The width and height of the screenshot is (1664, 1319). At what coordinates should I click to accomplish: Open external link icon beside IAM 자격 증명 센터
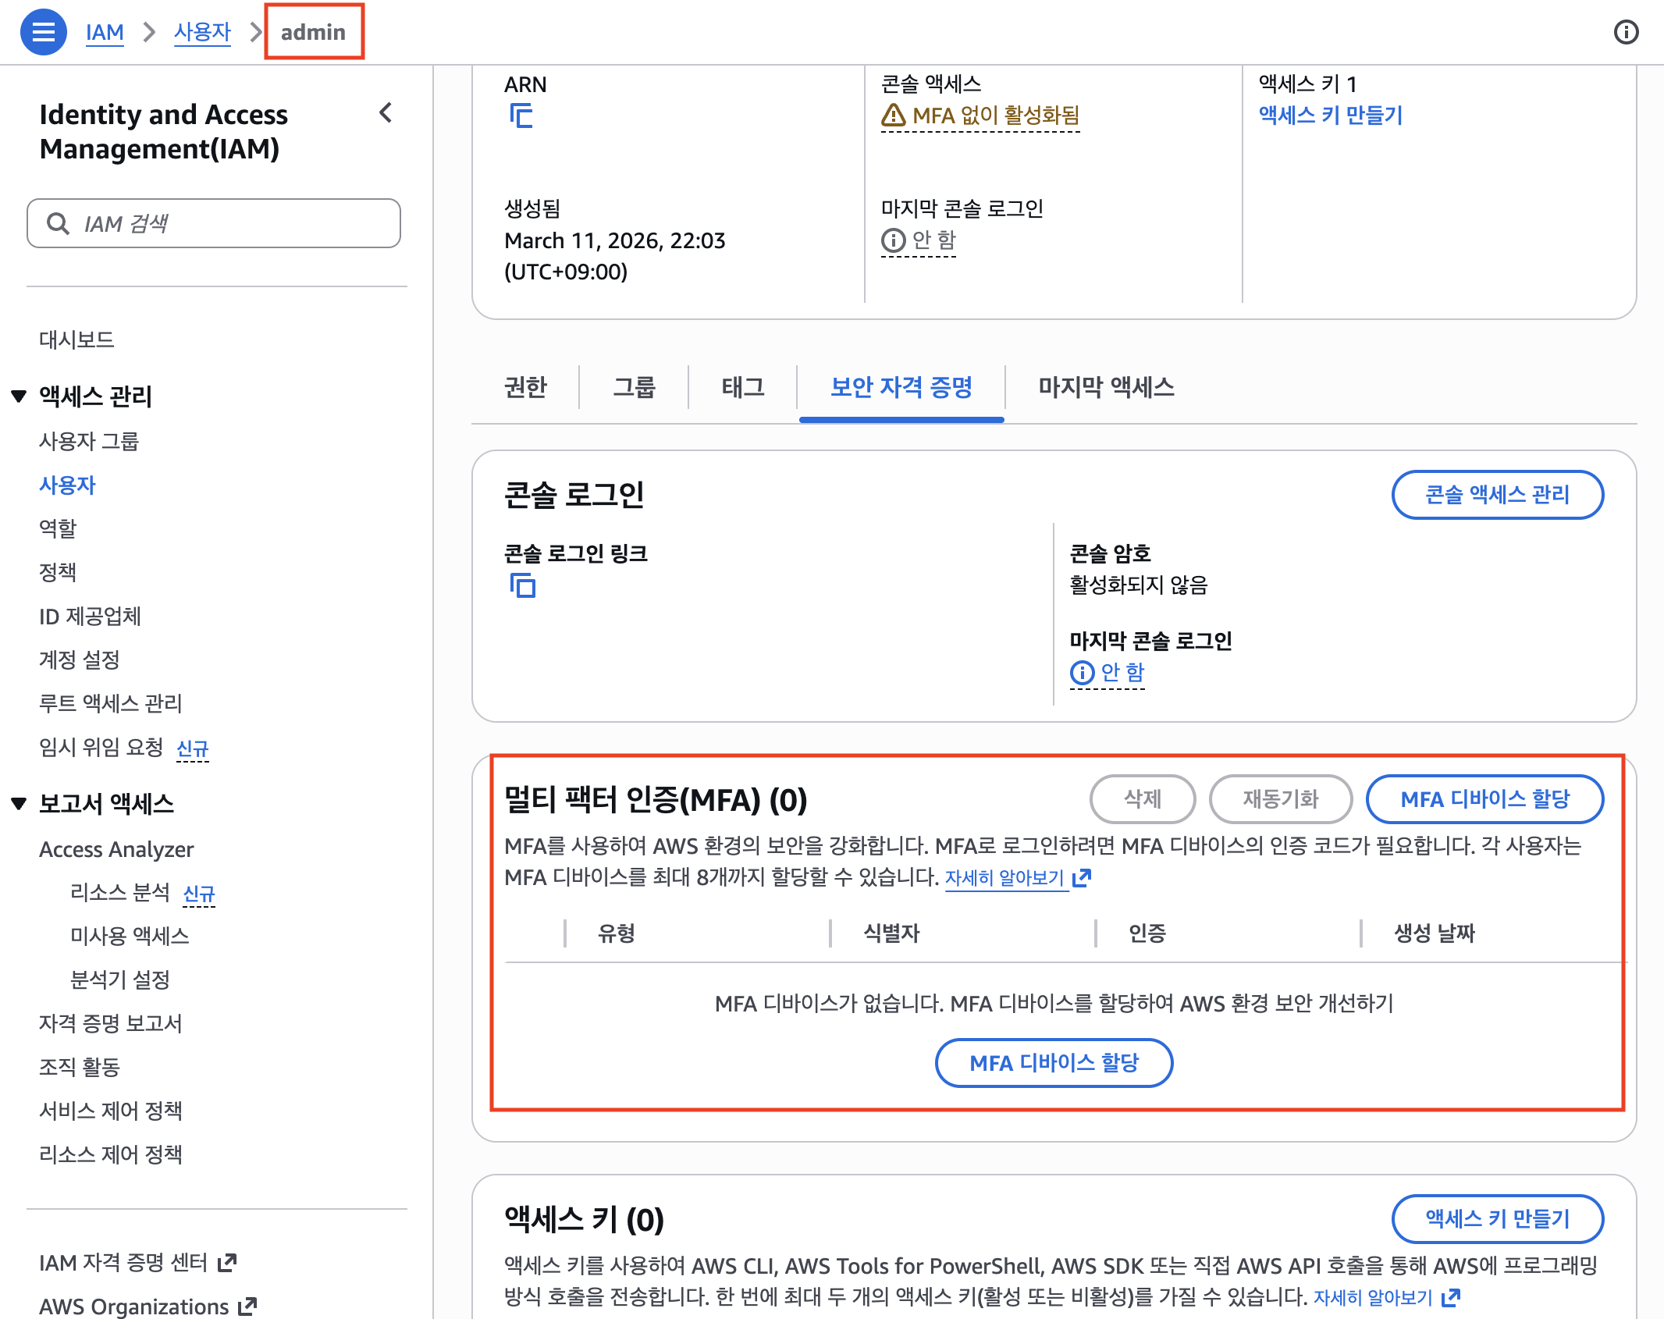tap(227, 1262)
